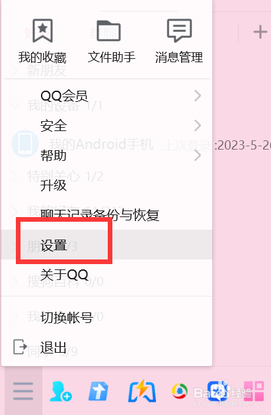Click the pink app grid icon

254,391
